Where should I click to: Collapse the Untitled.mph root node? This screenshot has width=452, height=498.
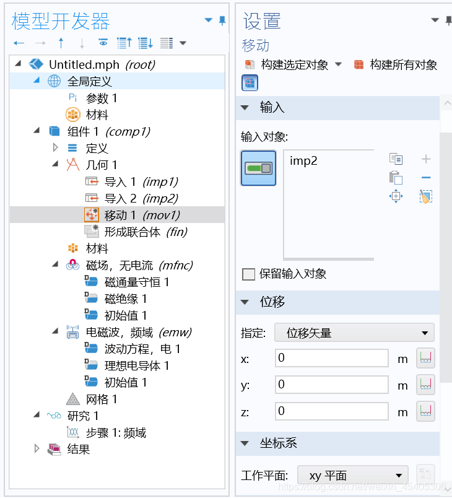(x=18, y=64)
